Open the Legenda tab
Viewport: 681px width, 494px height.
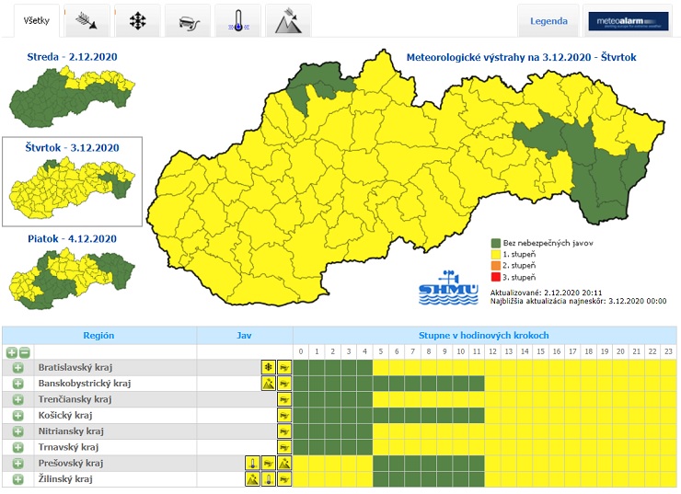[x=548, y=20]
